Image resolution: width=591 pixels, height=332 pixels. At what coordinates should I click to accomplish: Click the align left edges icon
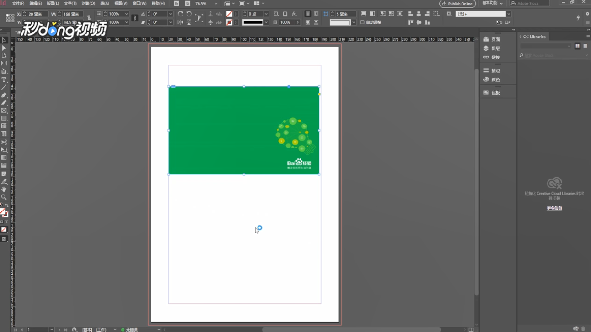click(410, 14)
